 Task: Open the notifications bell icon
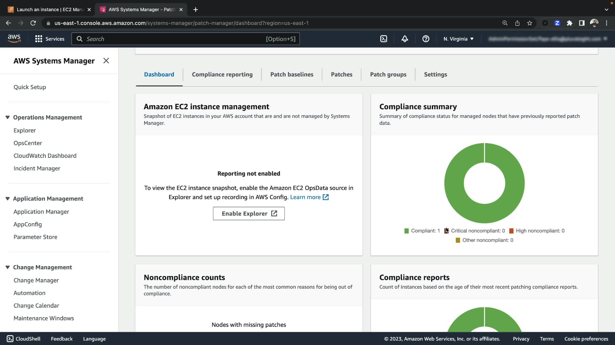click(405, 39)
